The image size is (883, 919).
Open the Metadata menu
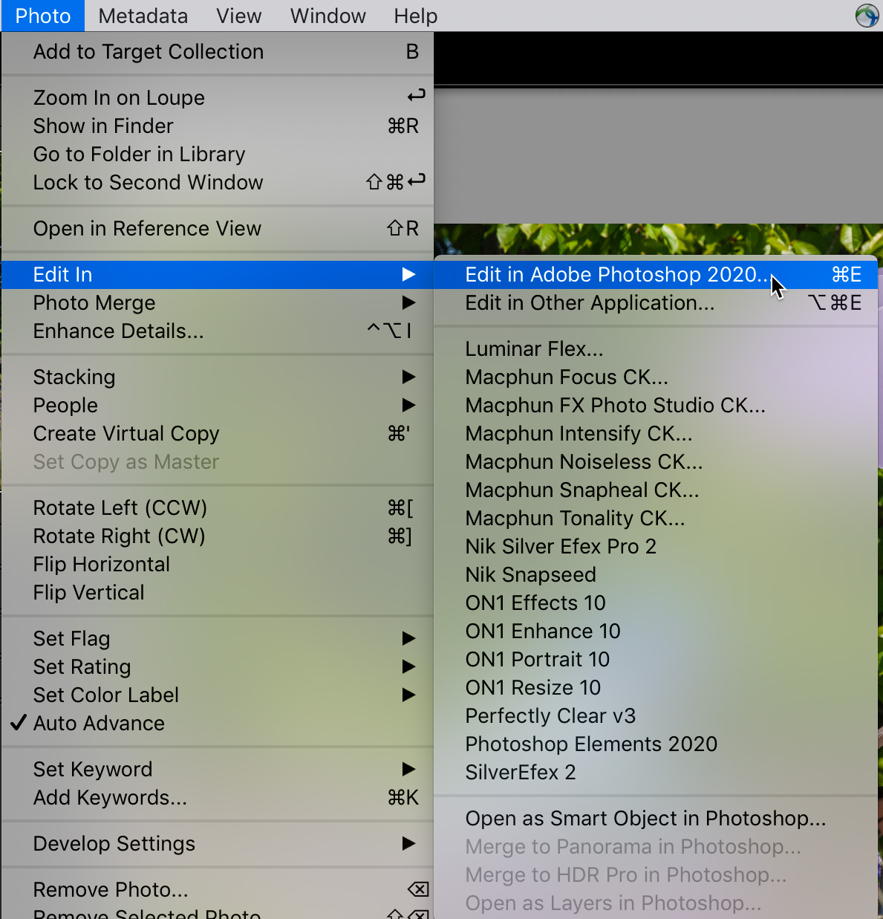[142, 16]
